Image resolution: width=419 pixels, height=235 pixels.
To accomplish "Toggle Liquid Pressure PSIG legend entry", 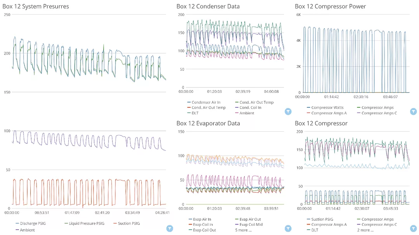I will [x=85, y=223].
